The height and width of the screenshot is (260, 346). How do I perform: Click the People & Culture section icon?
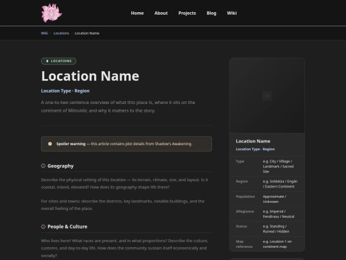(x=44, y=227)
